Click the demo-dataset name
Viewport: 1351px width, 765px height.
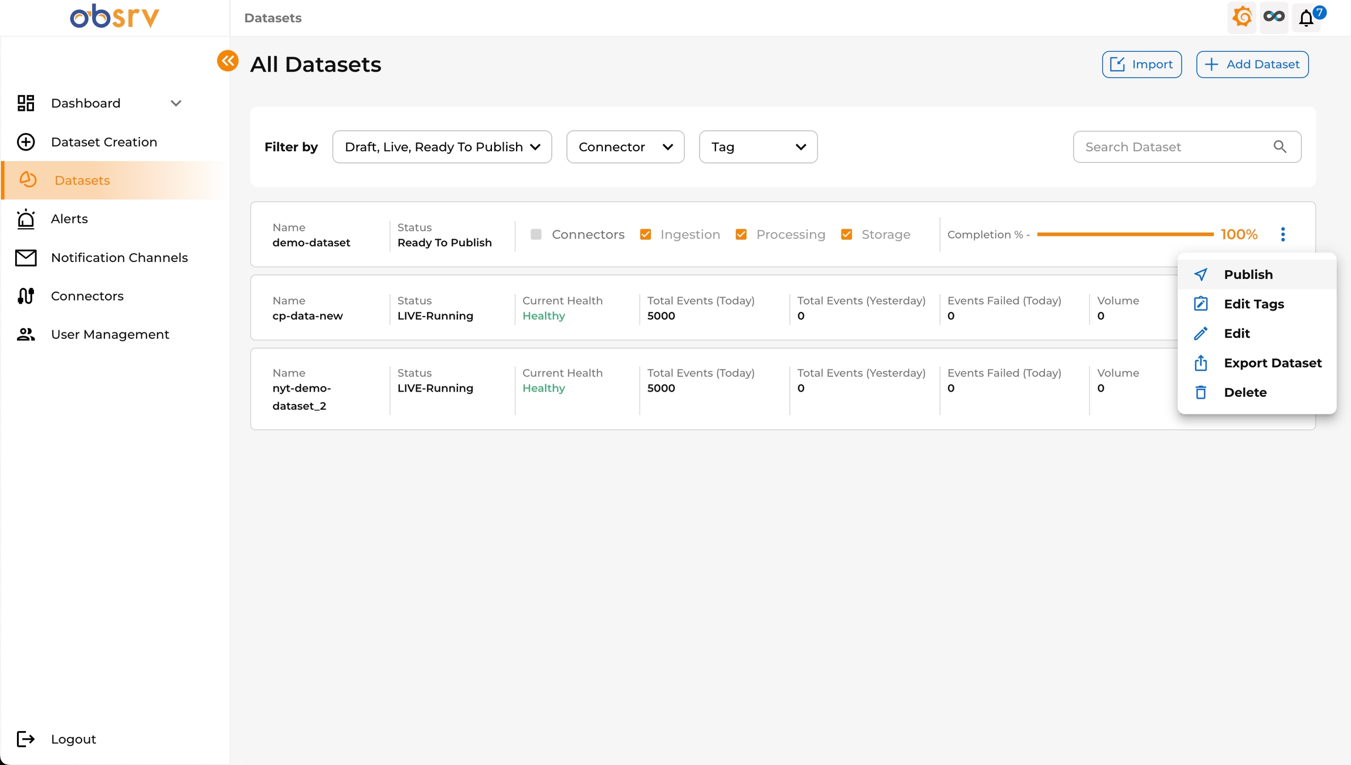311,243
